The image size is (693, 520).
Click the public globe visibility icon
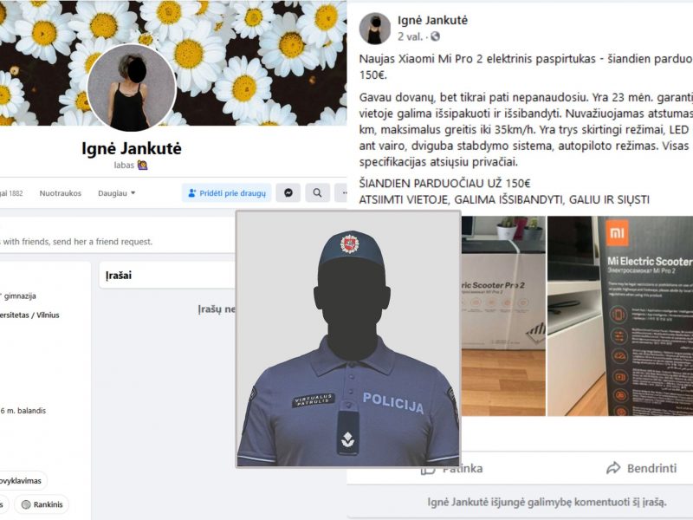pos(436,36)
